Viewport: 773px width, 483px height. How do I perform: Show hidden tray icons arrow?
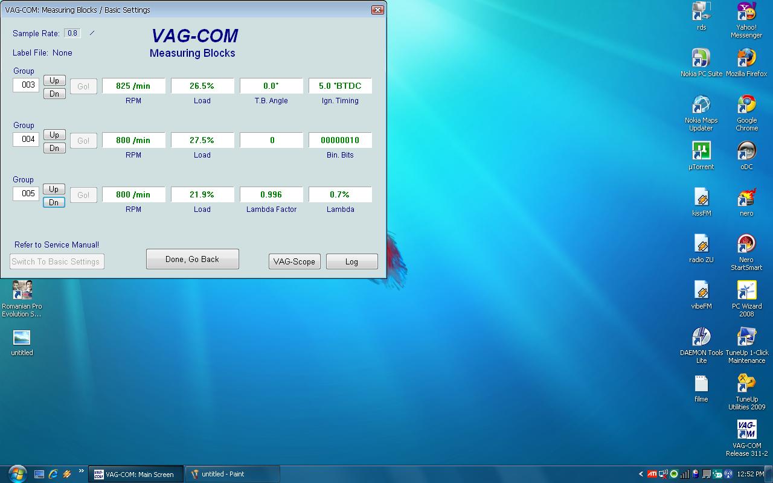coord(641,474)
